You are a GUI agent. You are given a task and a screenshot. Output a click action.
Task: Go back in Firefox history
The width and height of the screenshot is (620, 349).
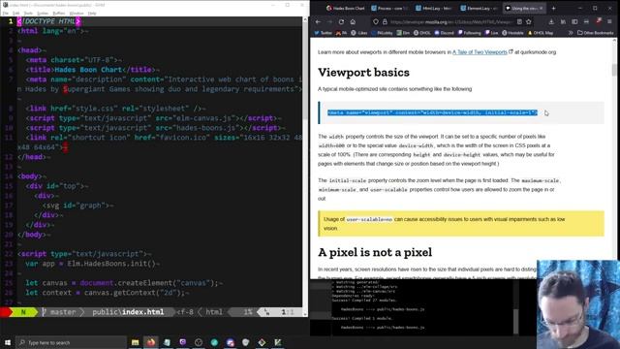point(319,21)
